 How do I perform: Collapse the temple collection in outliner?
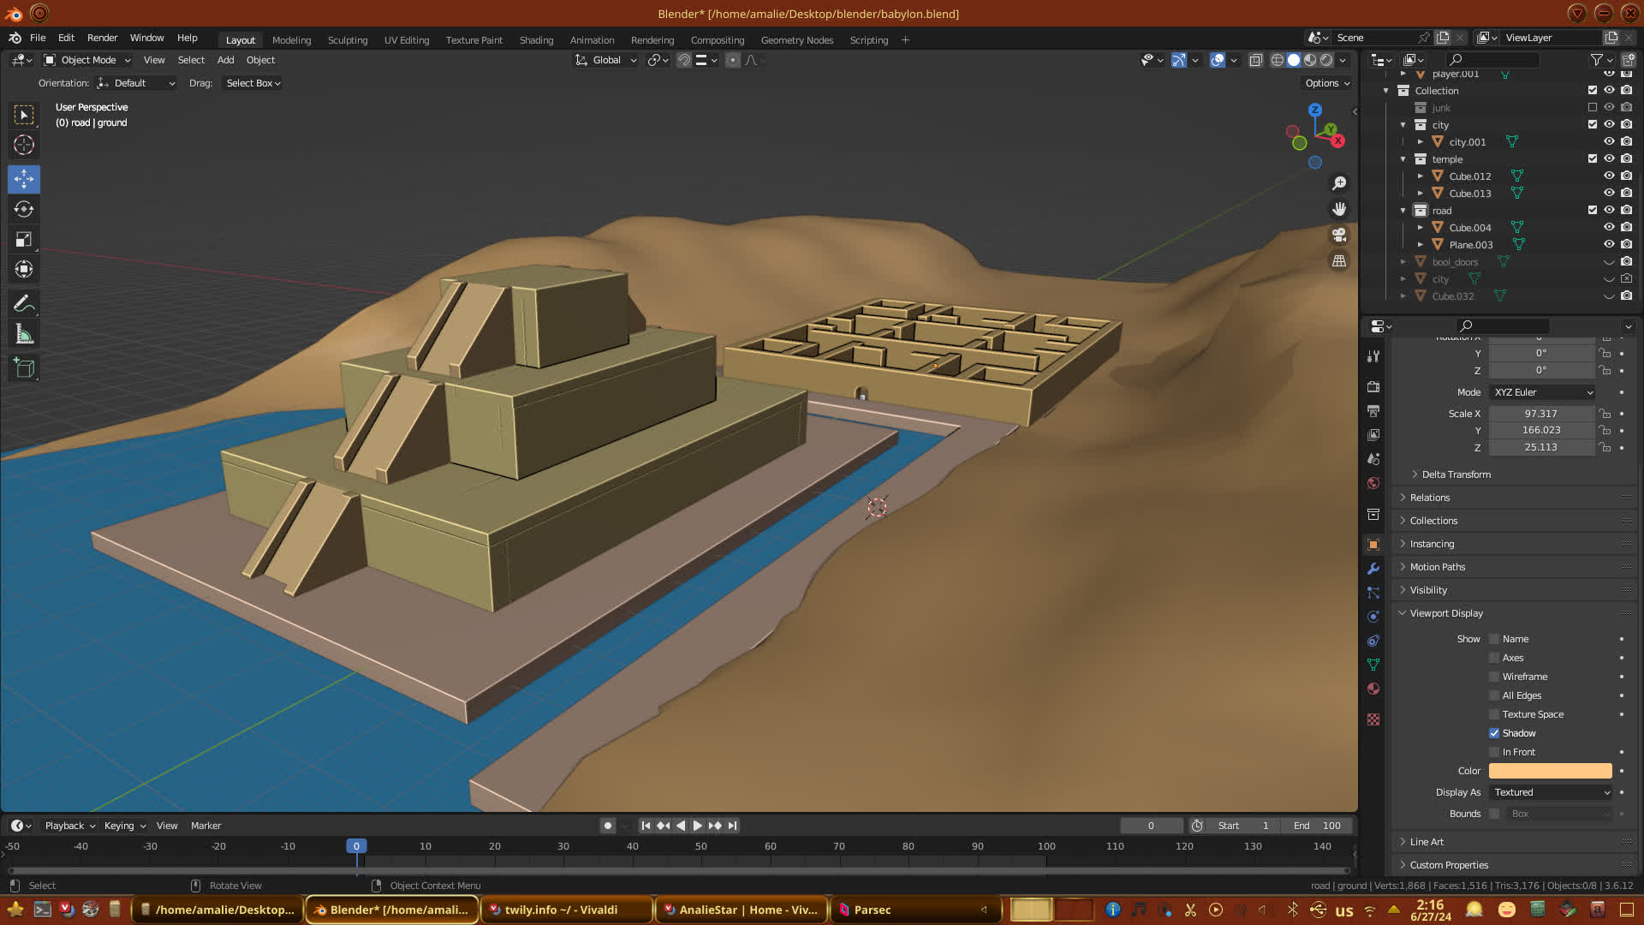pyautogui.click(x=1403, y=159)
